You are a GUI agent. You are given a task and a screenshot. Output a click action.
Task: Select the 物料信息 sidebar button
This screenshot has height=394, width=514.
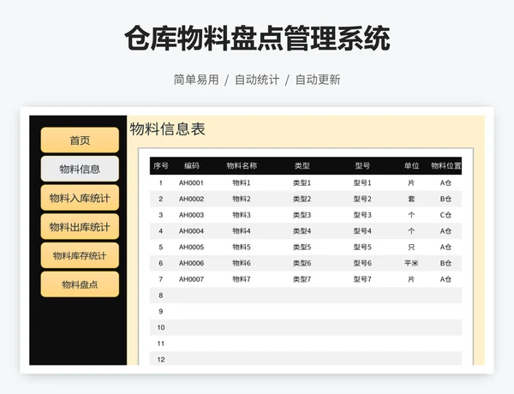tap(80, 169)
